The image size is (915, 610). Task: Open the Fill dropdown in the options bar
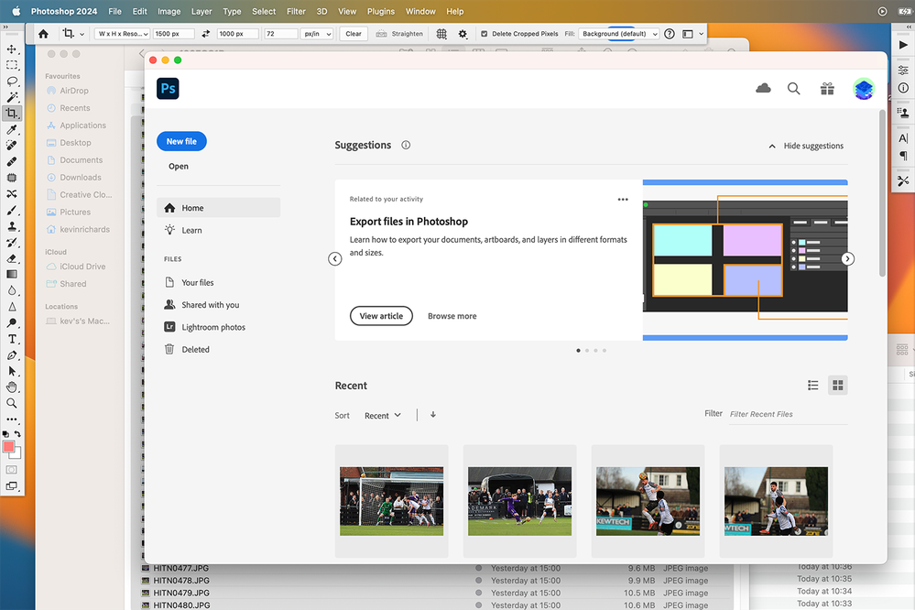click(x=618, y=32)
